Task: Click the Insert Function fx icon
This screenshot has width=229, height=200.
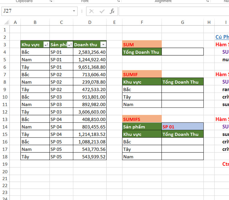Action: 112,11
